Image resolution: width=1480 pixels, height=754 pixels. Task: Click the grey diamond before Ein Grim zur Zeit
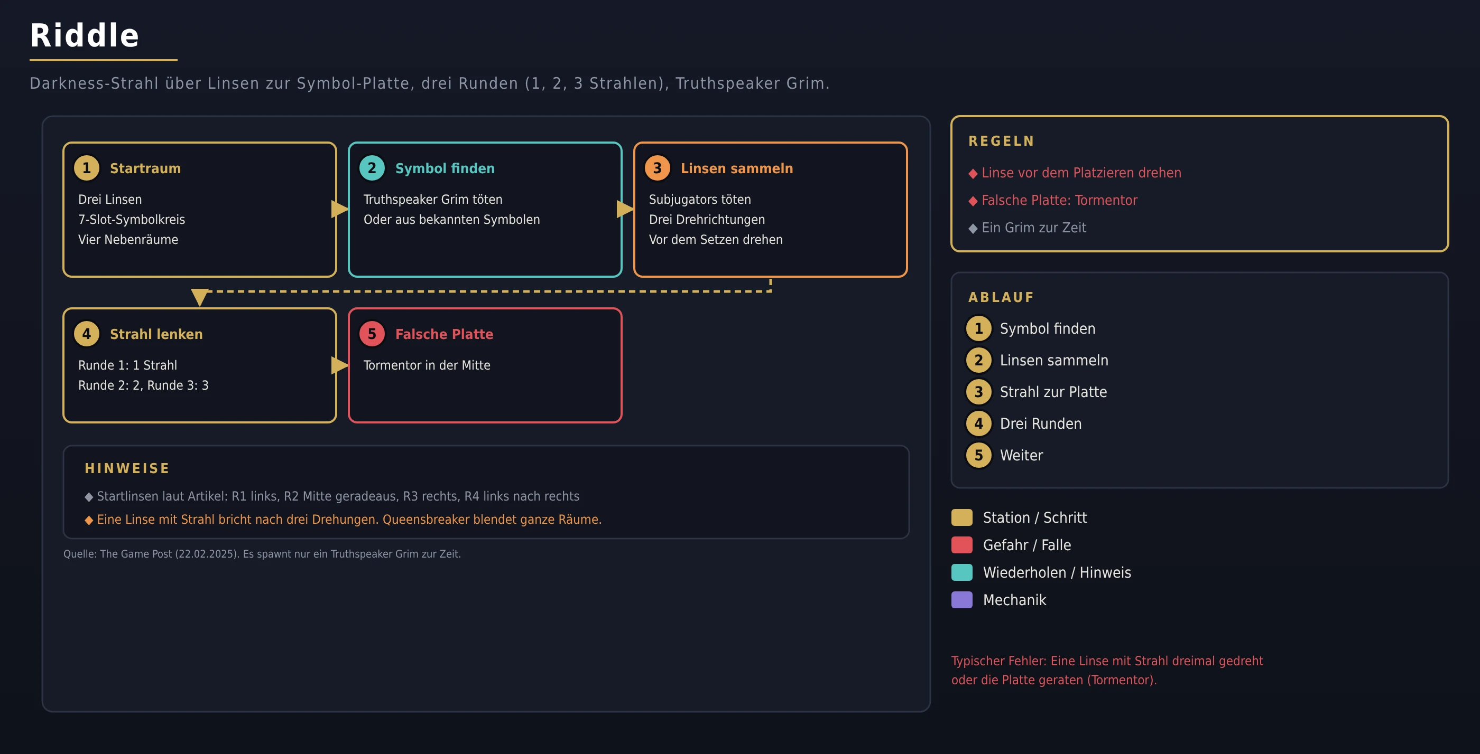(x=973, y=229)
